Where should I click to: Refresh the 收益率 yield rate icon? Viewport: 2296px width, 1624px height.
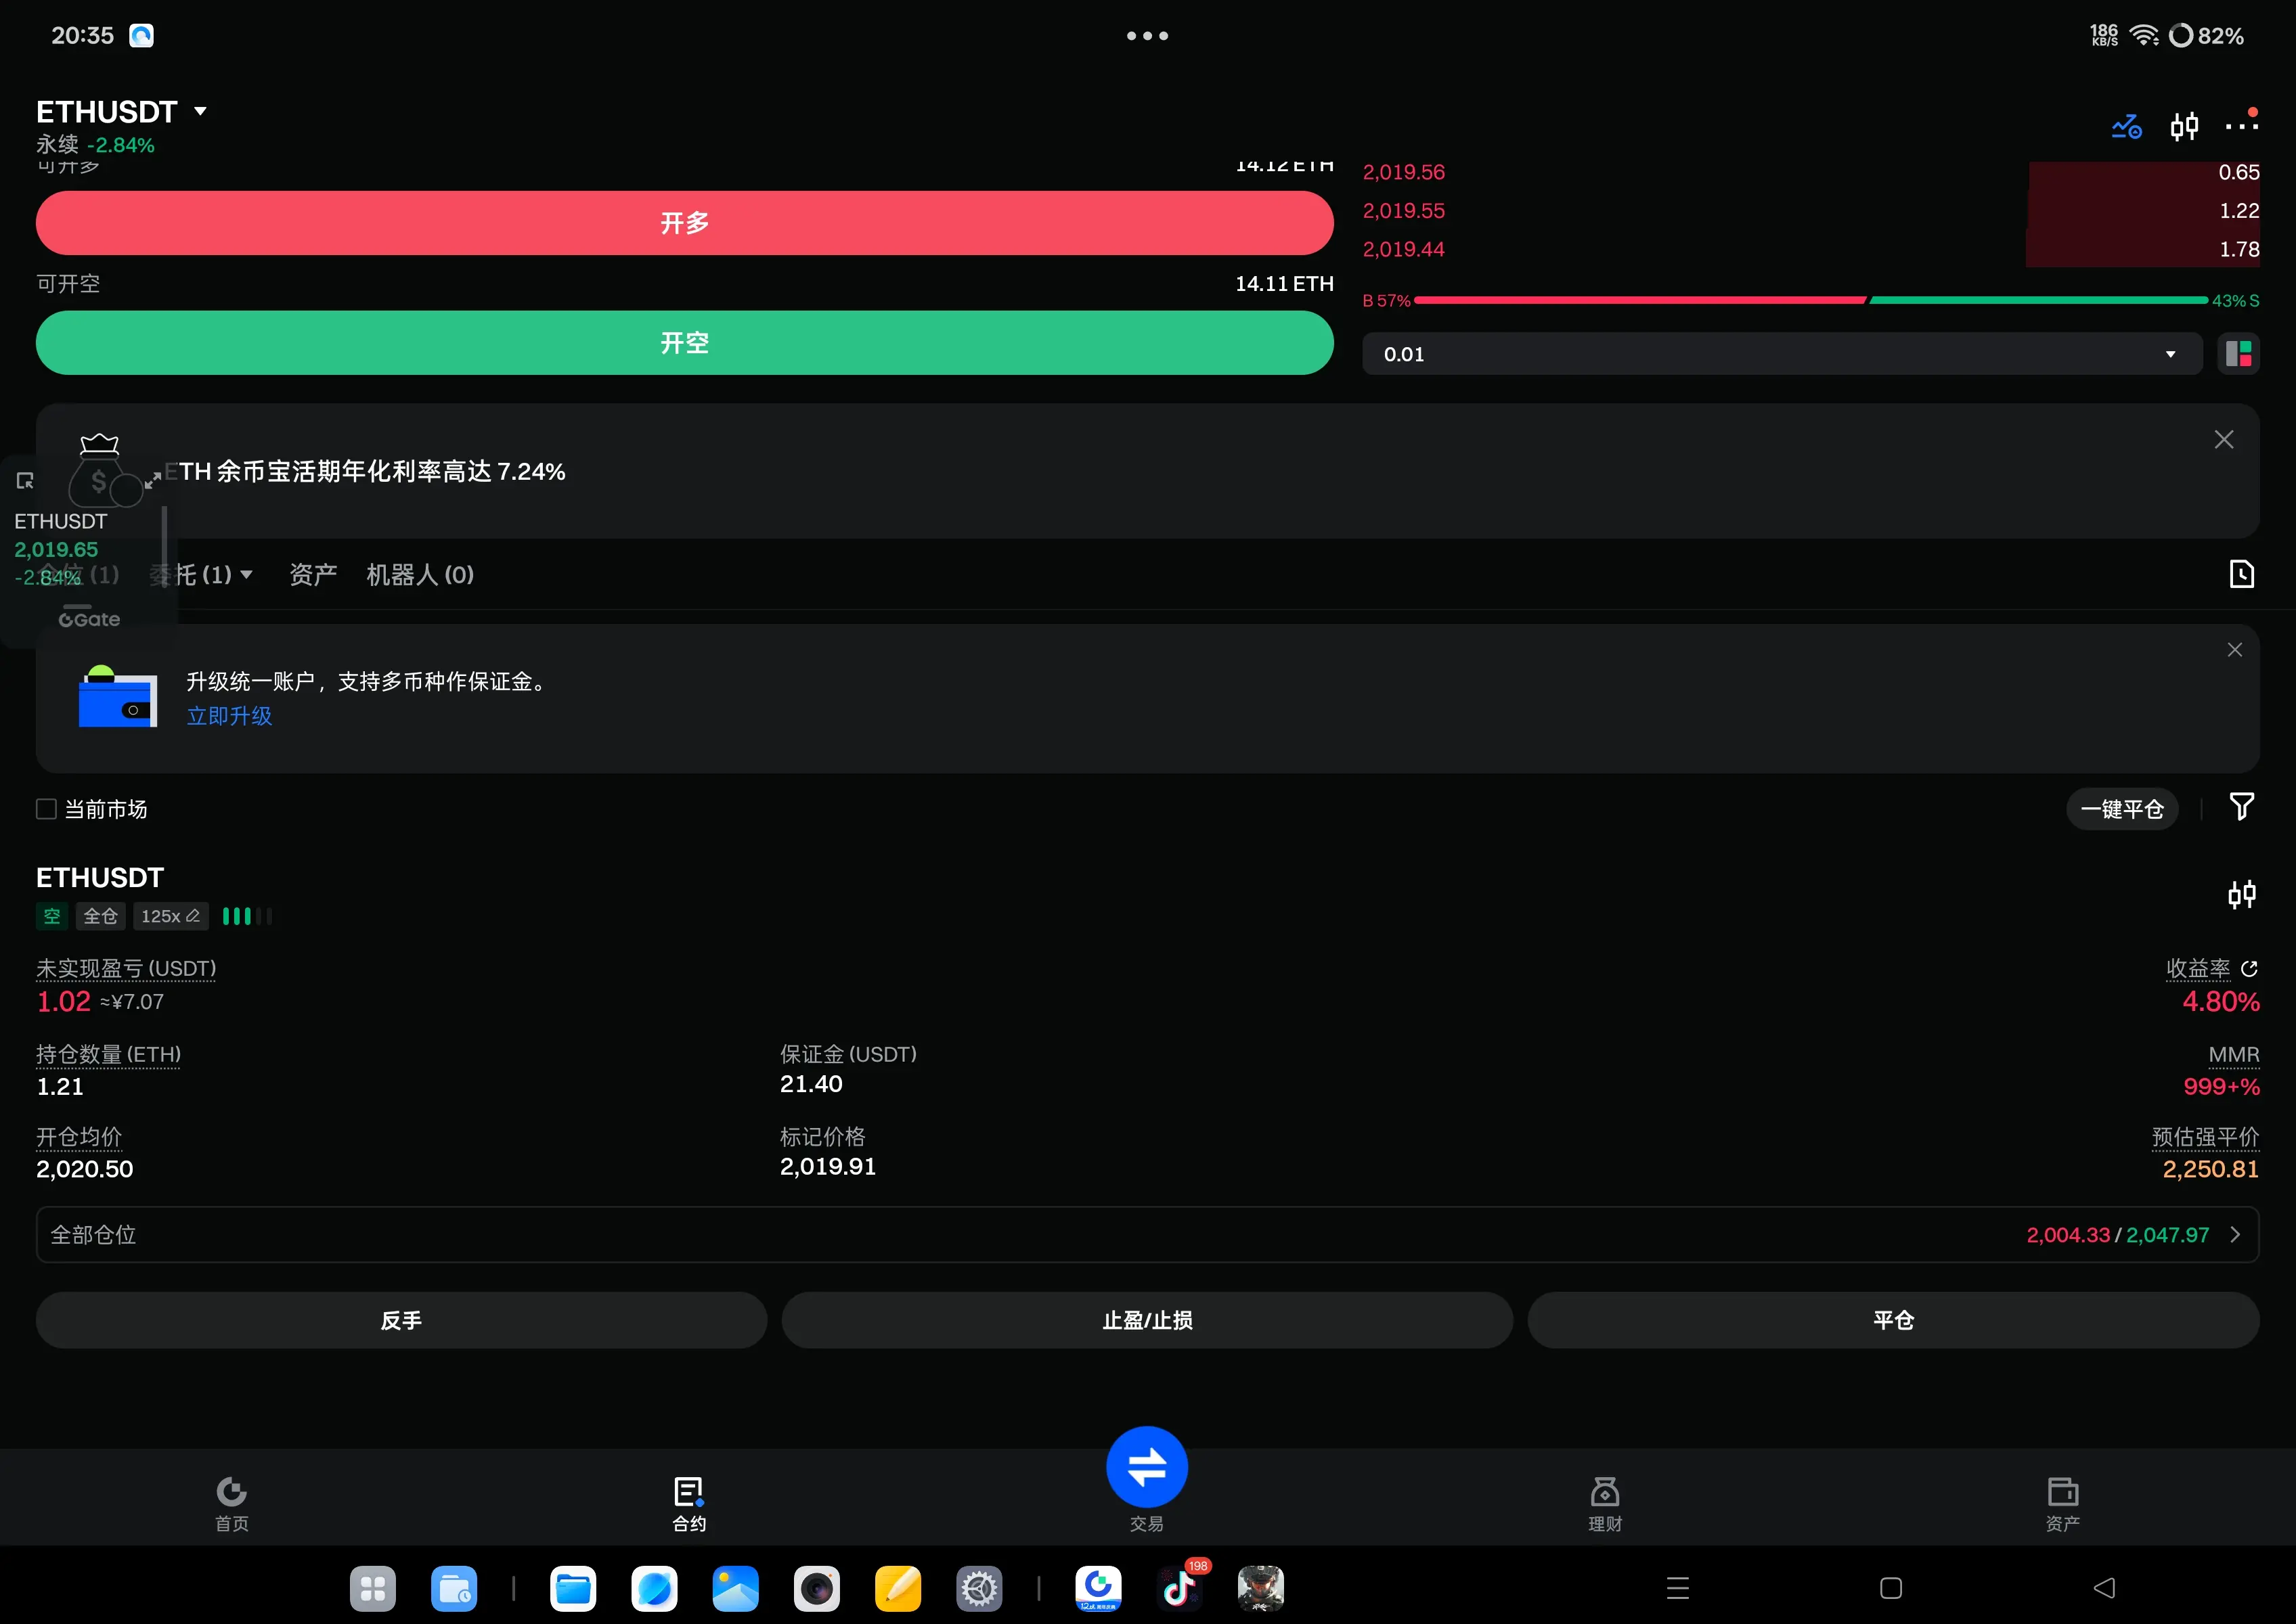coord(2249,968)
